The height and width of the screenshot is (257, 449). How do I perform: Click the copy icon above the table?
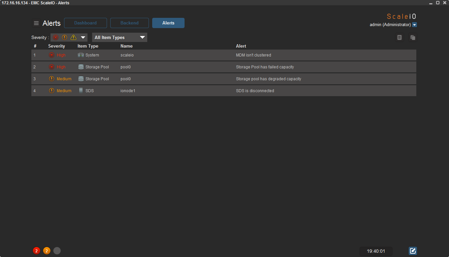click(x=413, y=38)
